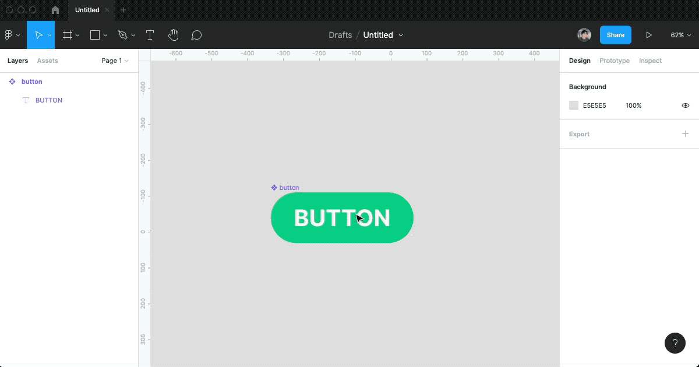This screenshot has width=699, height=367.
Task: Open the zoom level 62% dropdown
Action: tap(680, 35)
